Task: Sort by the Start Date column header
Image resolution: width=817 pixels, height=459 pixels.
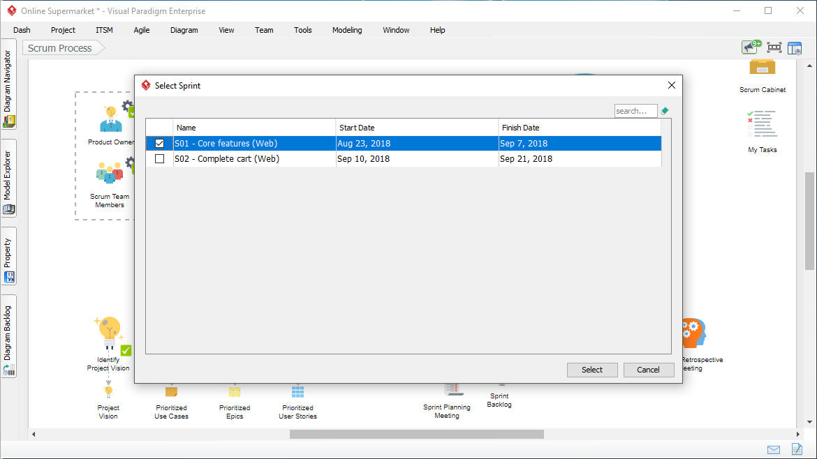Action: point(417,128)
